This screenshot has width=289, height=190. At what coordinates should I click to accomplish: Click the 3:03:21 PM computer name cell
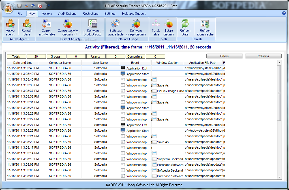tap(60, 136)
